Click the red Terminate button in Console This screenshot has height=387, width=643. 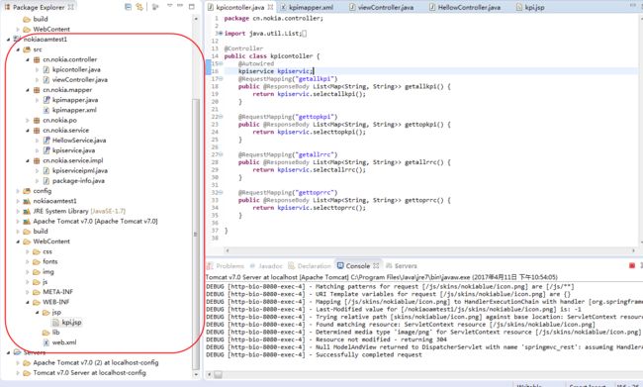point(632,266)
